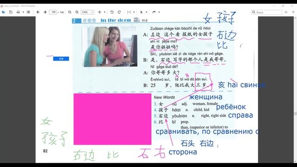Click the Russian word "ребёнок"
This screenshot has height=167, width=297.
coord(231,107)
